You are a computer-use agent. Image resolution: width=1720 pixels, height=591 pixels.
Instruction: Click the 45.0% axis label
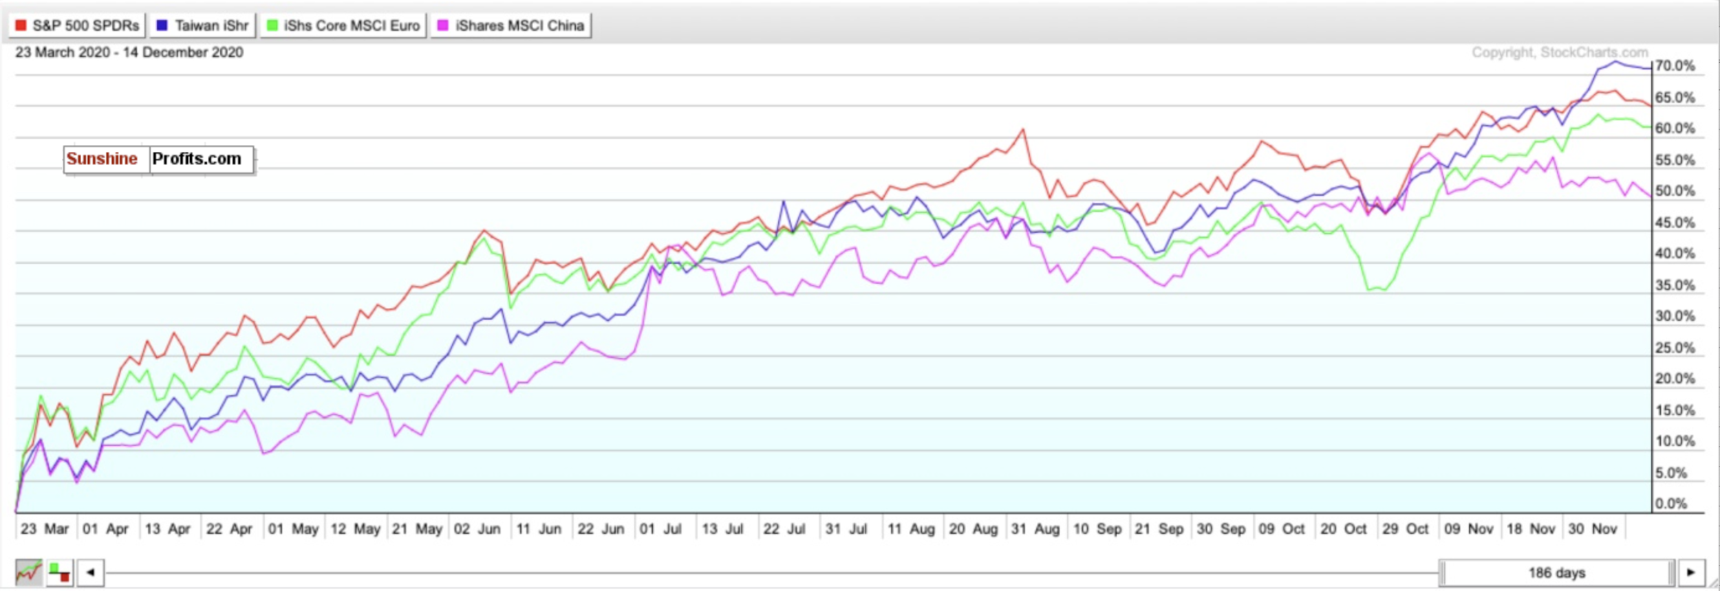point(1675,223)
